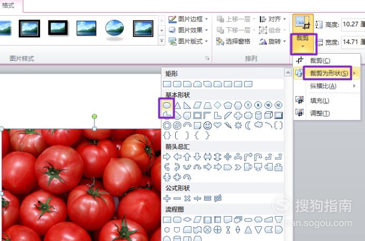
Task: Pick the Cube basic shape
Action: pyautogui.click(x=268, y=115)
